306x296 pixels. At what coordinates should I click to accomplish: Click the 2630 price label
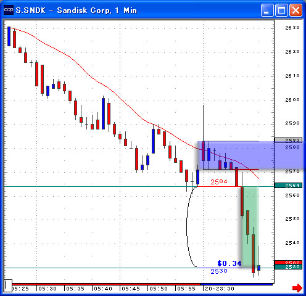[292, 28]
